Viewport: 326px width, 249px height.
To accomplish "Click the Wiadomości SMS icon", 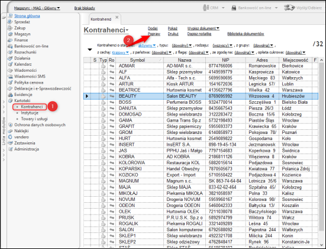I will [10, 76].
